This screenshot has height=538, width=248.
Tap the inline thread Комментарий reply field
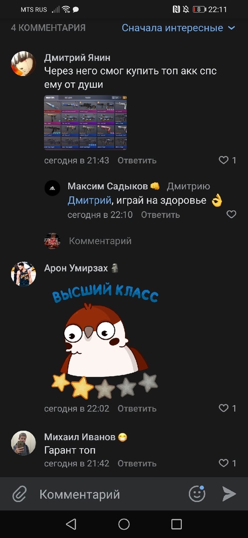[x=100, y=241]
